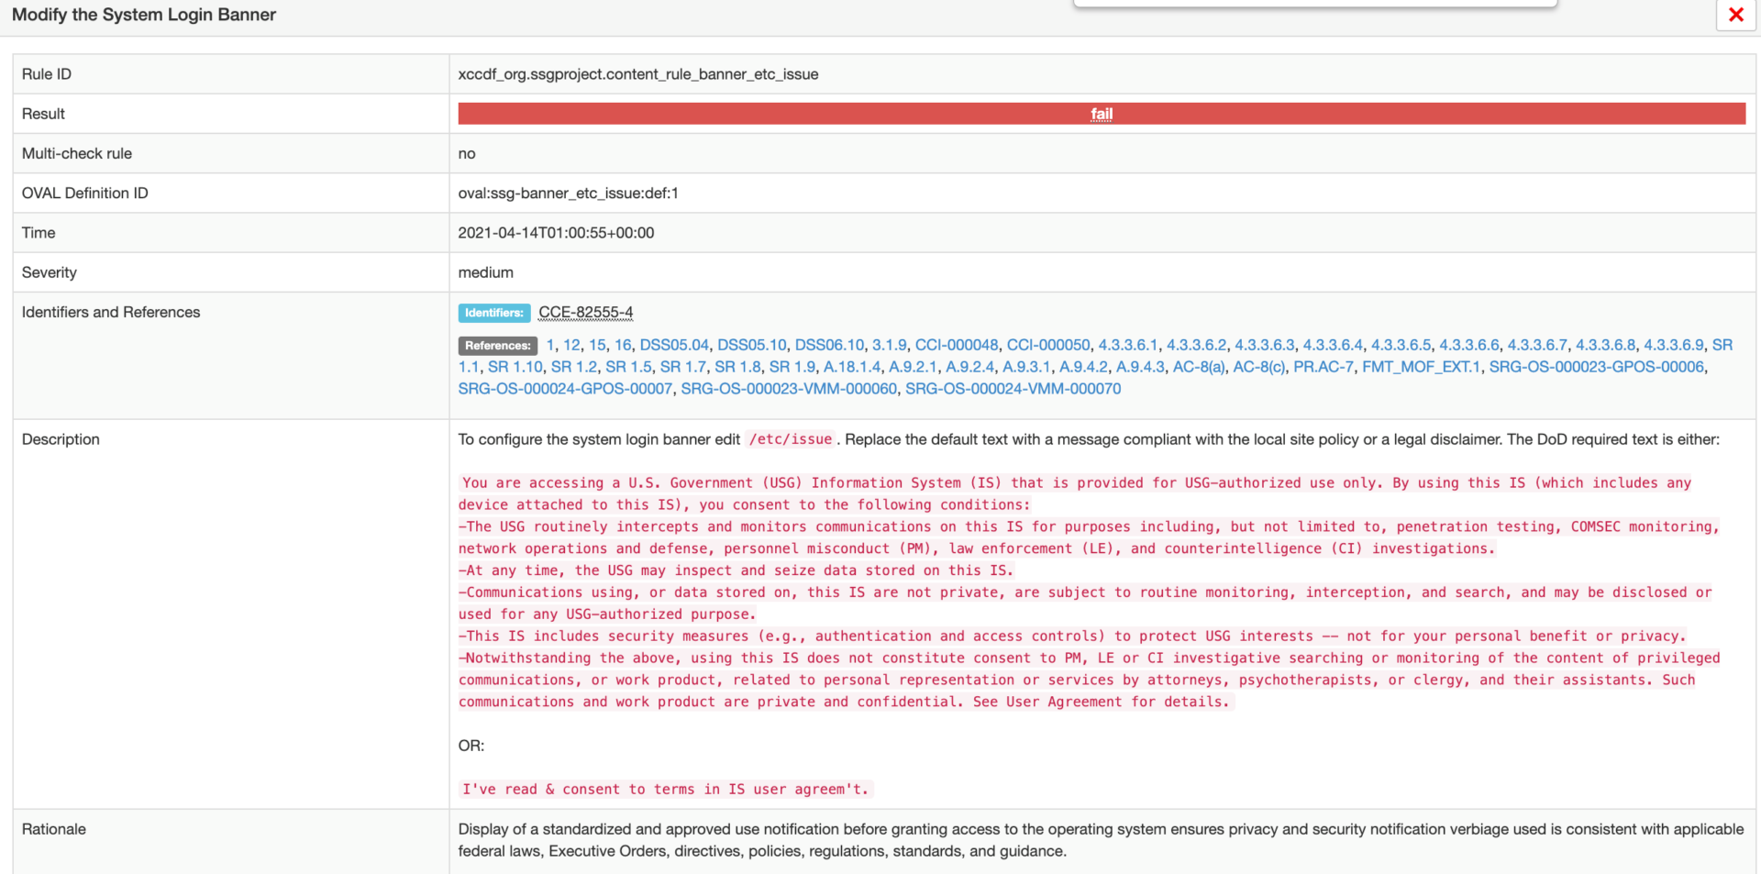Viewport: 1761px width, 874px height.
Task: Open the AC-8(a) reference link
Action: click(x=1199, y=367)
